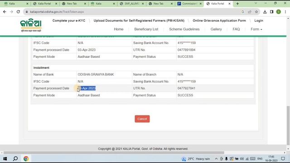Viewport: 290px width, 163px height.
Task: Open Complete your e-KYC link
Action: [x=69, y=20]
